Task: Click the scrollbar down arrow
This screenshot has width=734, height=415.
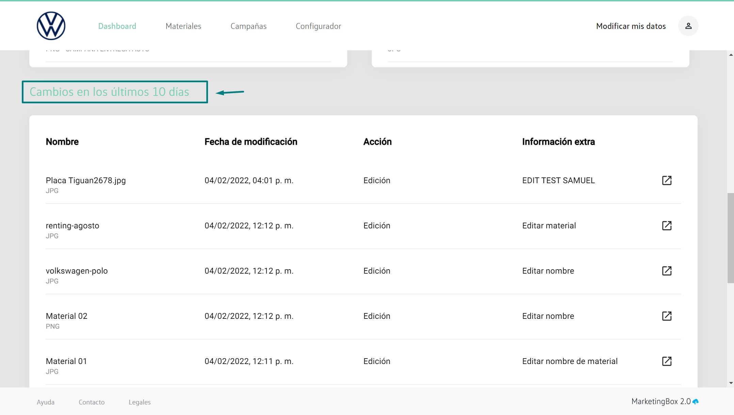Action: 731,383
